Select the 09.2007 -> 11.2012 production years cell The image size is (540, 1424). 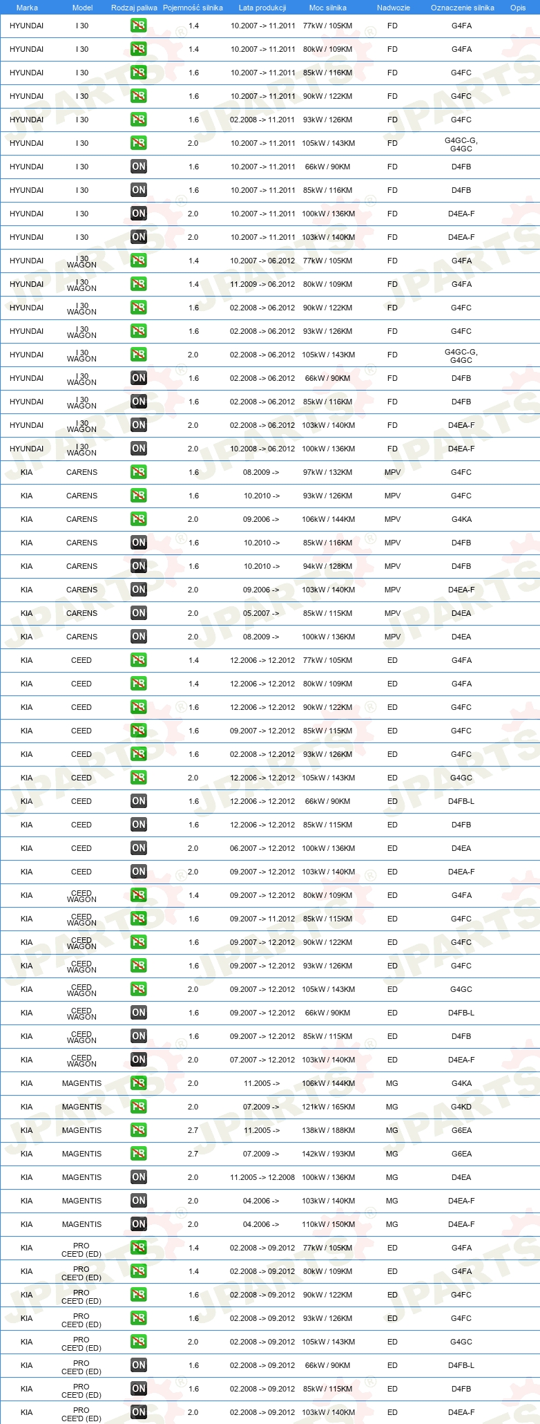262,919
